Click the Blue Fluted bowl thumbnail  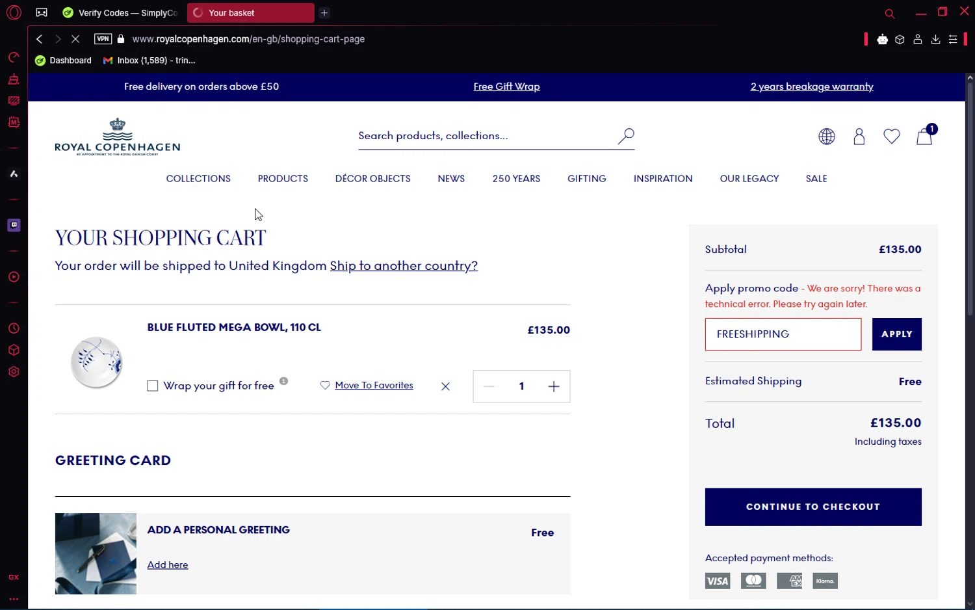[x=96, y=362]
